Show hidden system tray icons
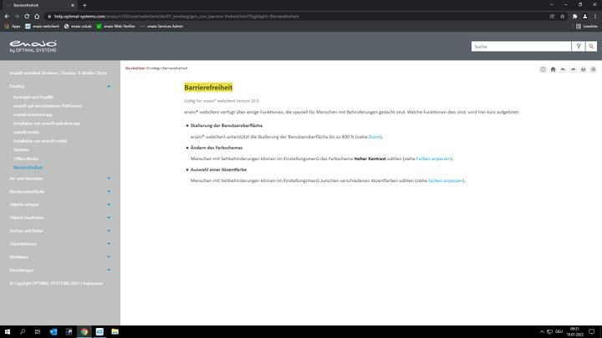The image size is (602, 338). [x=542, y=332]
